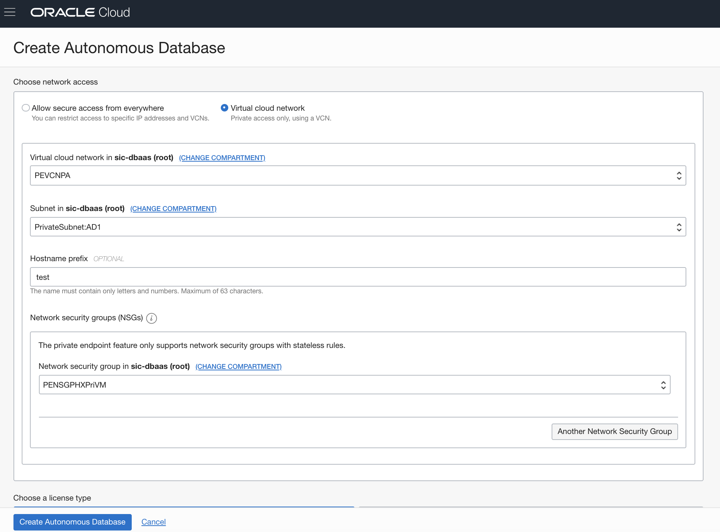Viewport: 720px width, 532px height.
Task: Click the Choose a license type section
Action: (52, 498)
